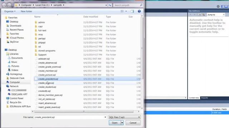Sort by Date modified column header
Viewport: 229px width, 128px height.
click(91, 17)
